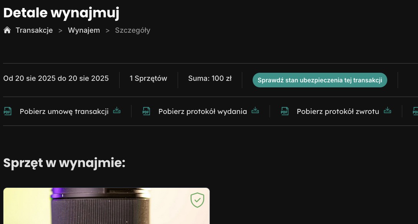
Task: Click the Suma: 100 zł total
Action: point(210,79)
